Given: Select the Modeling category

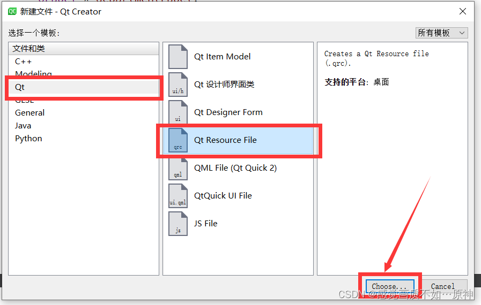Looking at the screenshot, I should tap(84, 73).
